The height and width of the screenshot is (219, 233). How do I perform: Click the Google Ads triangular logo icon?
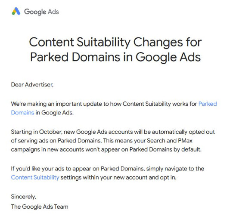16,11
